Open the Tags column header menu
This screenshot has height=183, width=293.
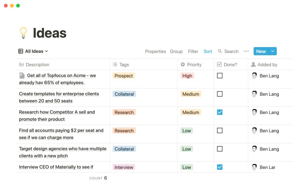(x=144, y=65)
